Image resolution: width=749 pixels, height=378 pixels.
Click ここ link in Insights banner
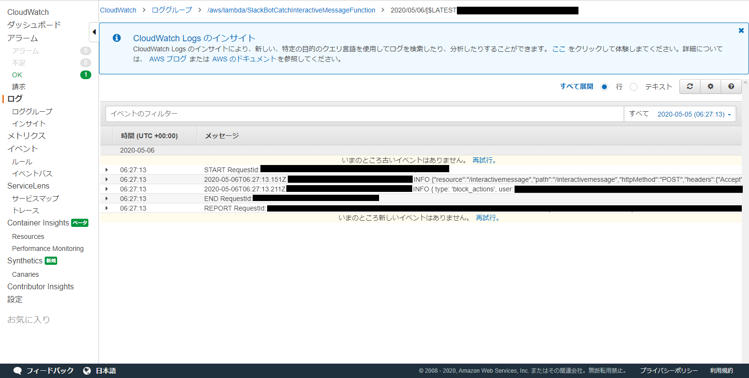coord(559,49)
